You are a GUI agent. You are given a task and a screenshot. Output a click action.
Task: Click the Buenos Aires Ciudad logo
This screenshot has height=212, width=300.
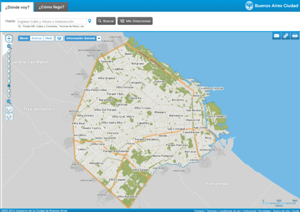pos(272,6)
